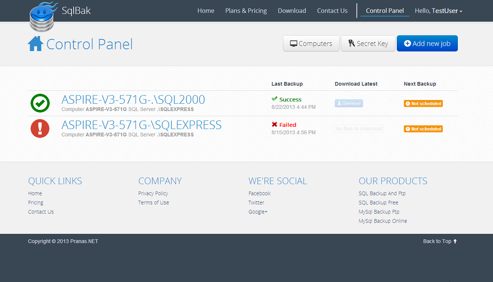Viewport: 493px width, 282px height.
Task: Click the Copyright © 2013 Pranas.NET text
Action: (63, 241)
